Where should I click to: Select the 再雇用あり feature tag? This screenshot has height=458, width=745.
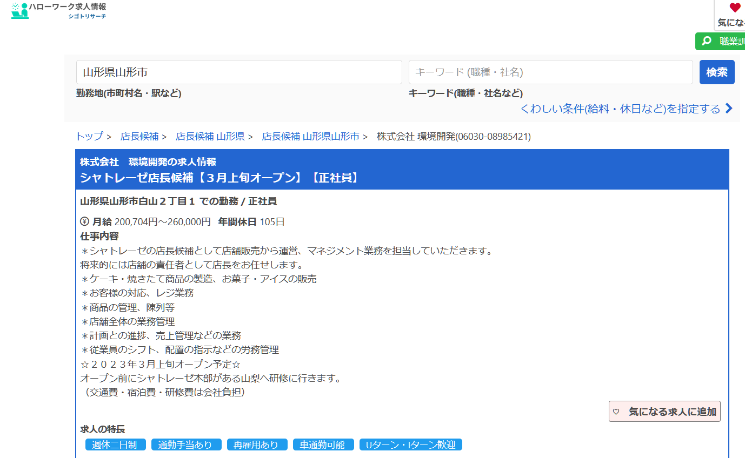(x=257, y=445)
